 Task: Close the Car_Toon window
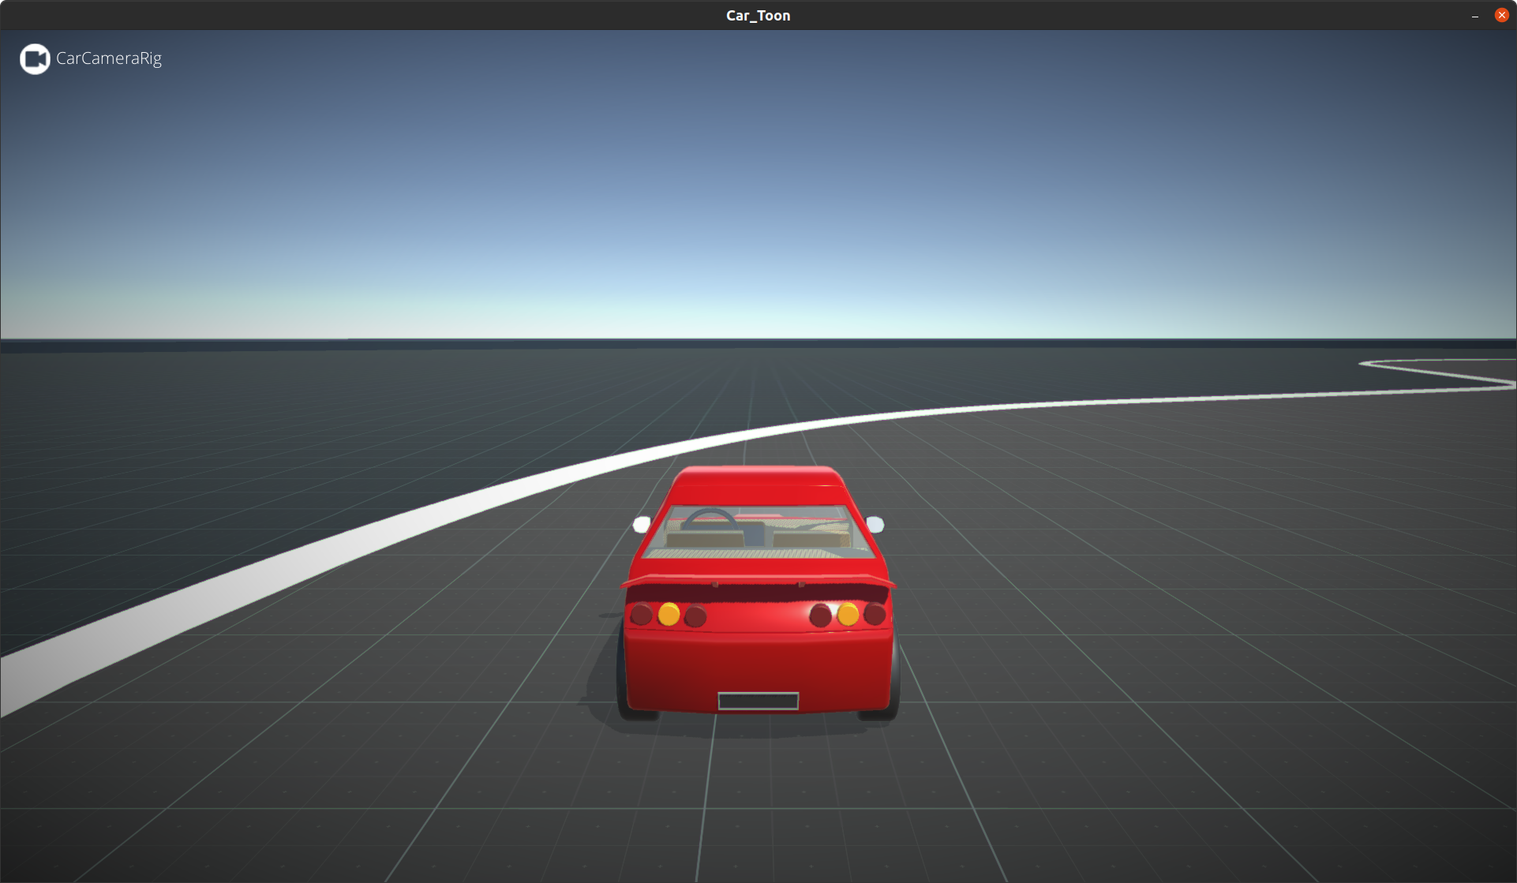pos(1501,15)
